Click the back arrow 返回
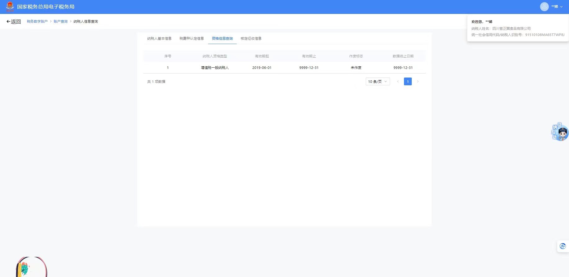The height and width of the screenshot is (277, 569). [14, 21]
